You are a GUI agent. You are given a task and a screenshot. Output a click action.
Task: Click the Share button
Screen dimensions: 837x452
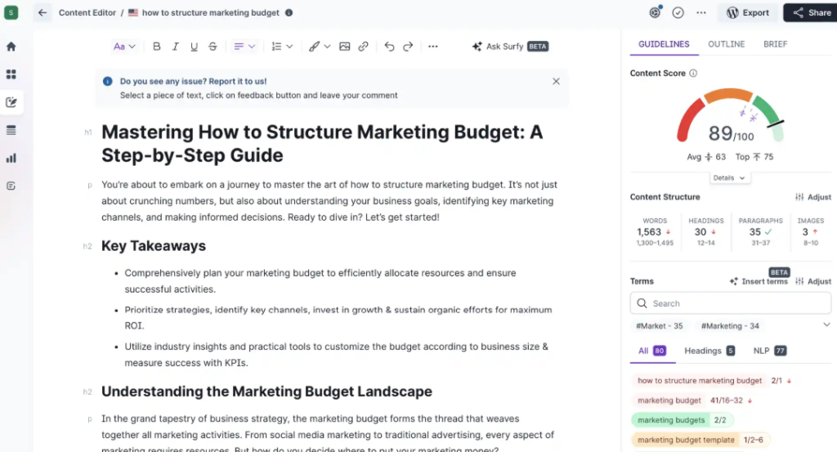coord(812,12)
